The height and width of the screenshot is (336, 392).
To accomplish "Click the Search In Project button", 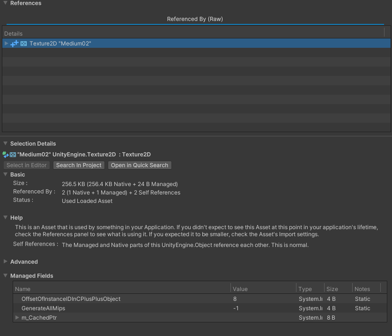I will pyautogui.click(x=78, y=165).
